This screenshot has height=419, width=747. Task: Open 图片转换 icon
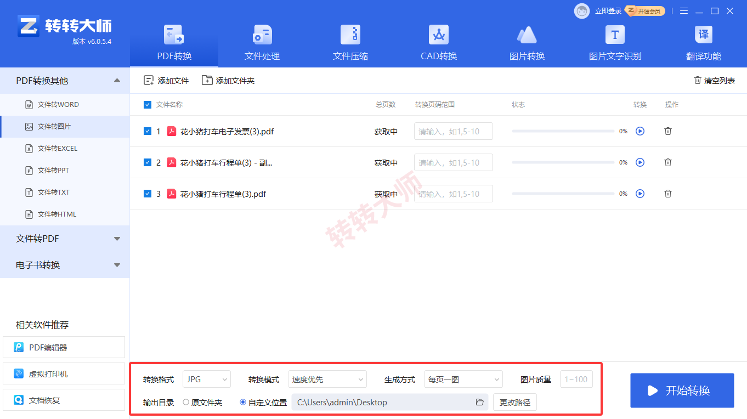click(527, 35)
